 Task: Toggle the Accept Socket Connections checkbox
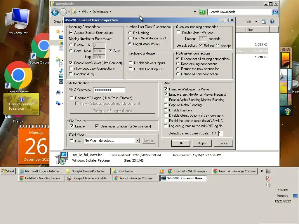tap(71, 33)
